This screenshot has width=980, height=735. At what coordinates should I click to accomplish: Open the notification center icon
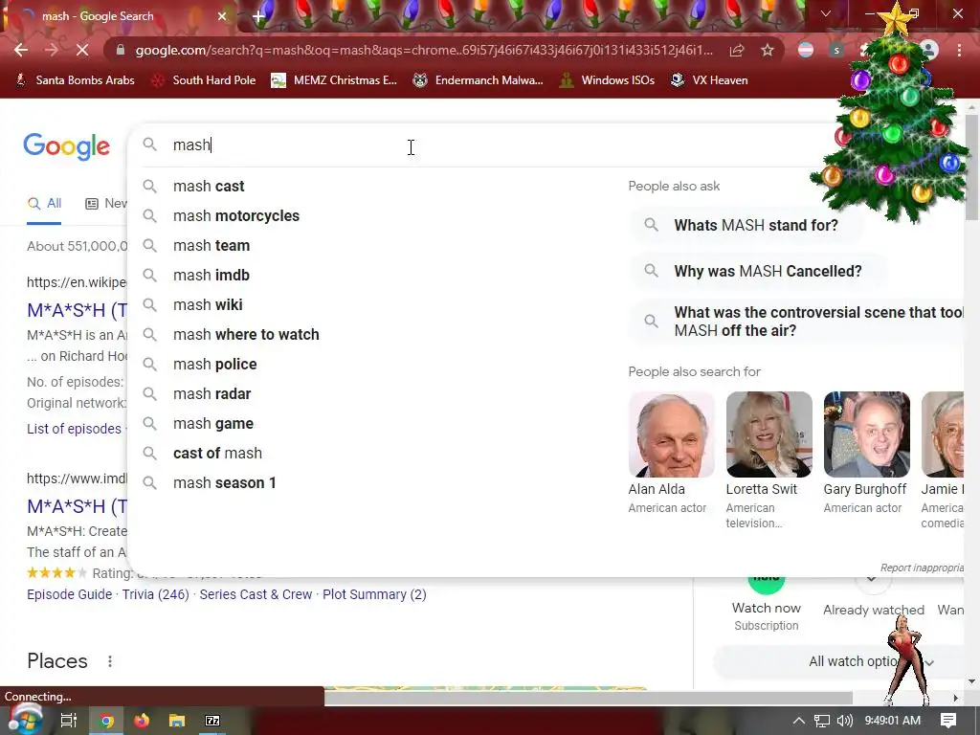tap(948, 721)
